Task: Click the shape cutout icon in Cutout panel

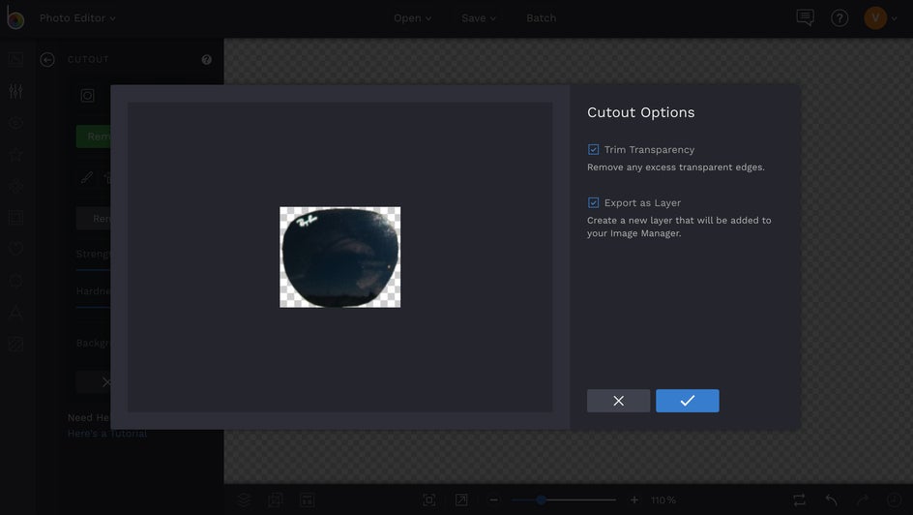Action: [87, 96]
